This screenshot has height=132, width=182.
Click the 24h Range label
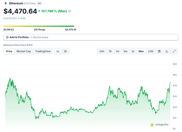(x=39, y=30)
